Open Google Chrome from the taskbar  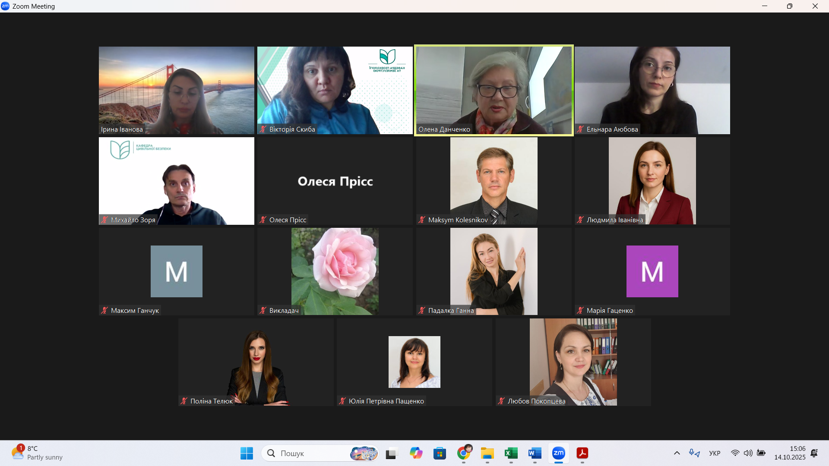(x=463, y=453)
